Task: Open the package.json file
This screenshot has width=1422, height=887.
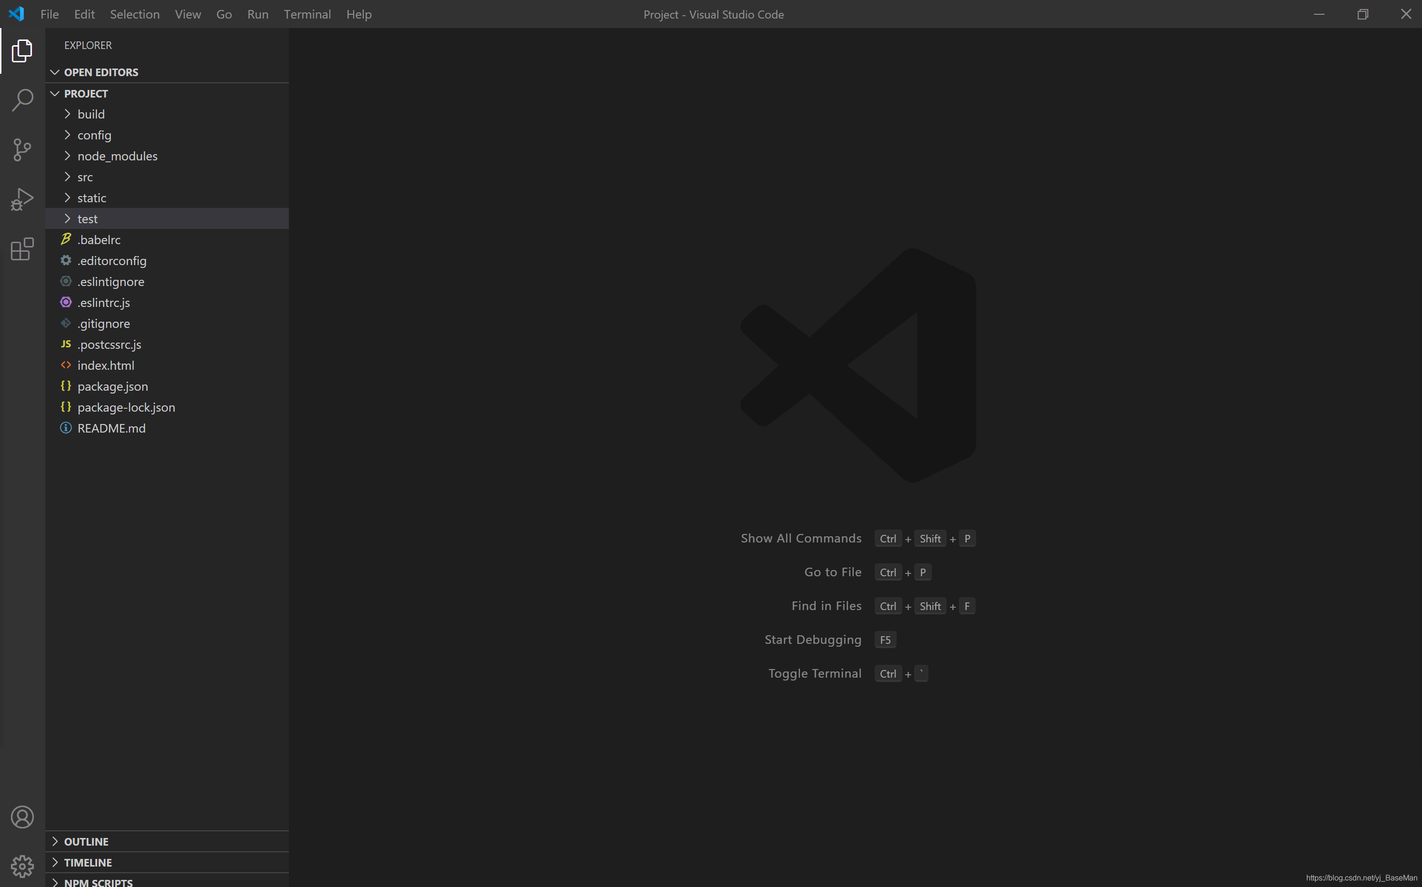Action: [x=113, y=386]
